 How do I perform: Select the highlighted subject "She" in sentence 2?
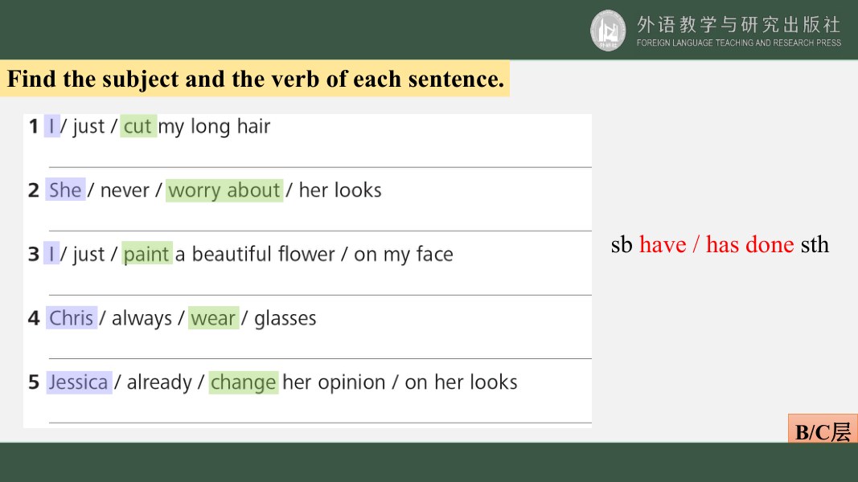point(65,190)
